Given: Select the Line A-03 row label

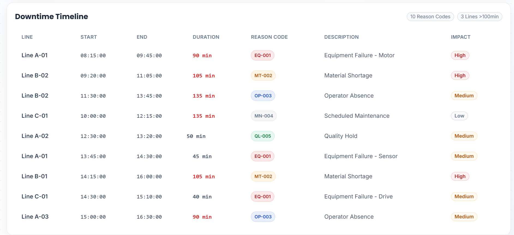Looking at the screenshot, I should click(x=35, y=217).
